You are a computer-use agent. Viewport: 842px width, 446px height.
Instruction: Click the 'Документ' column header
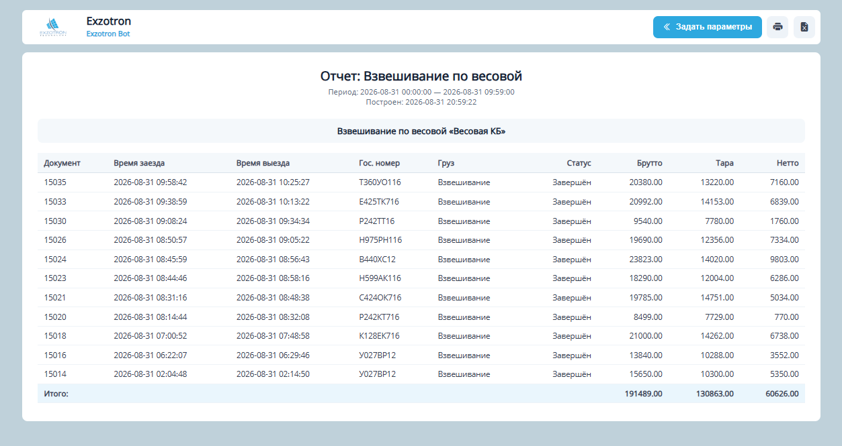pyautogui.click(x=62, y=163)
